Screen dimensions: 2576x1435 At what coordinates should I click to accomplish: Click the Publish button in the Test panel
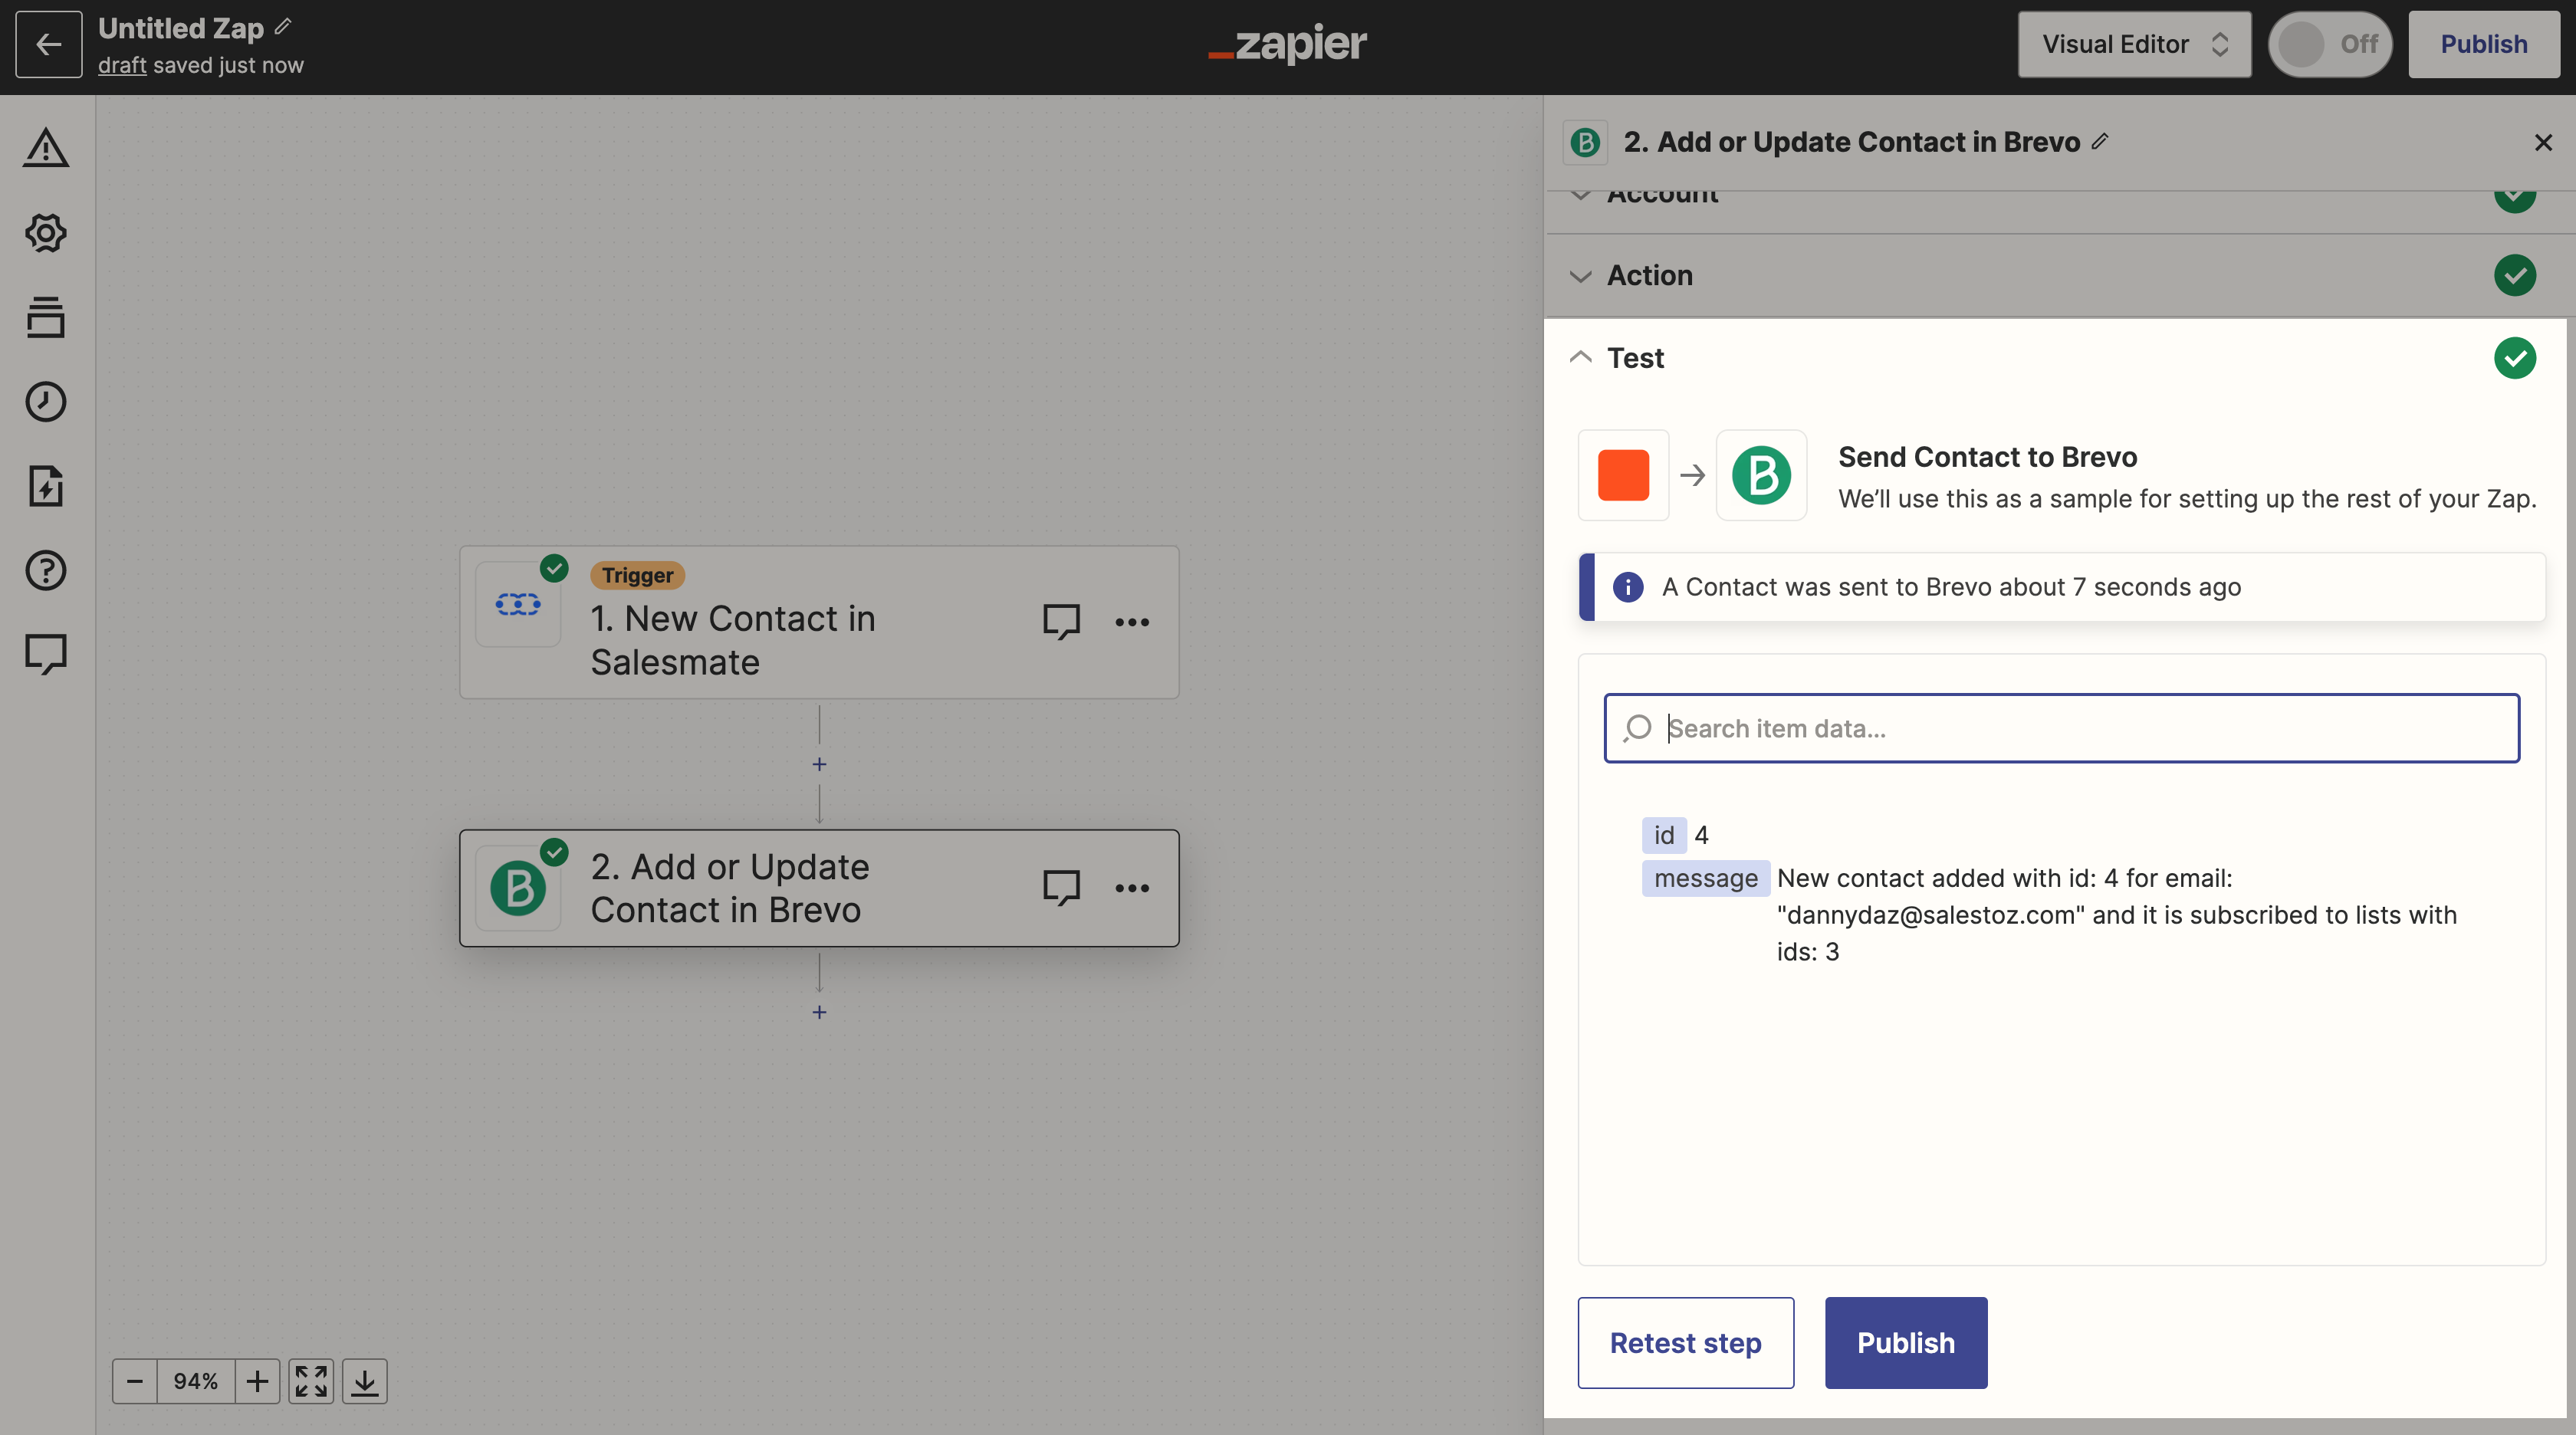1905,1343
